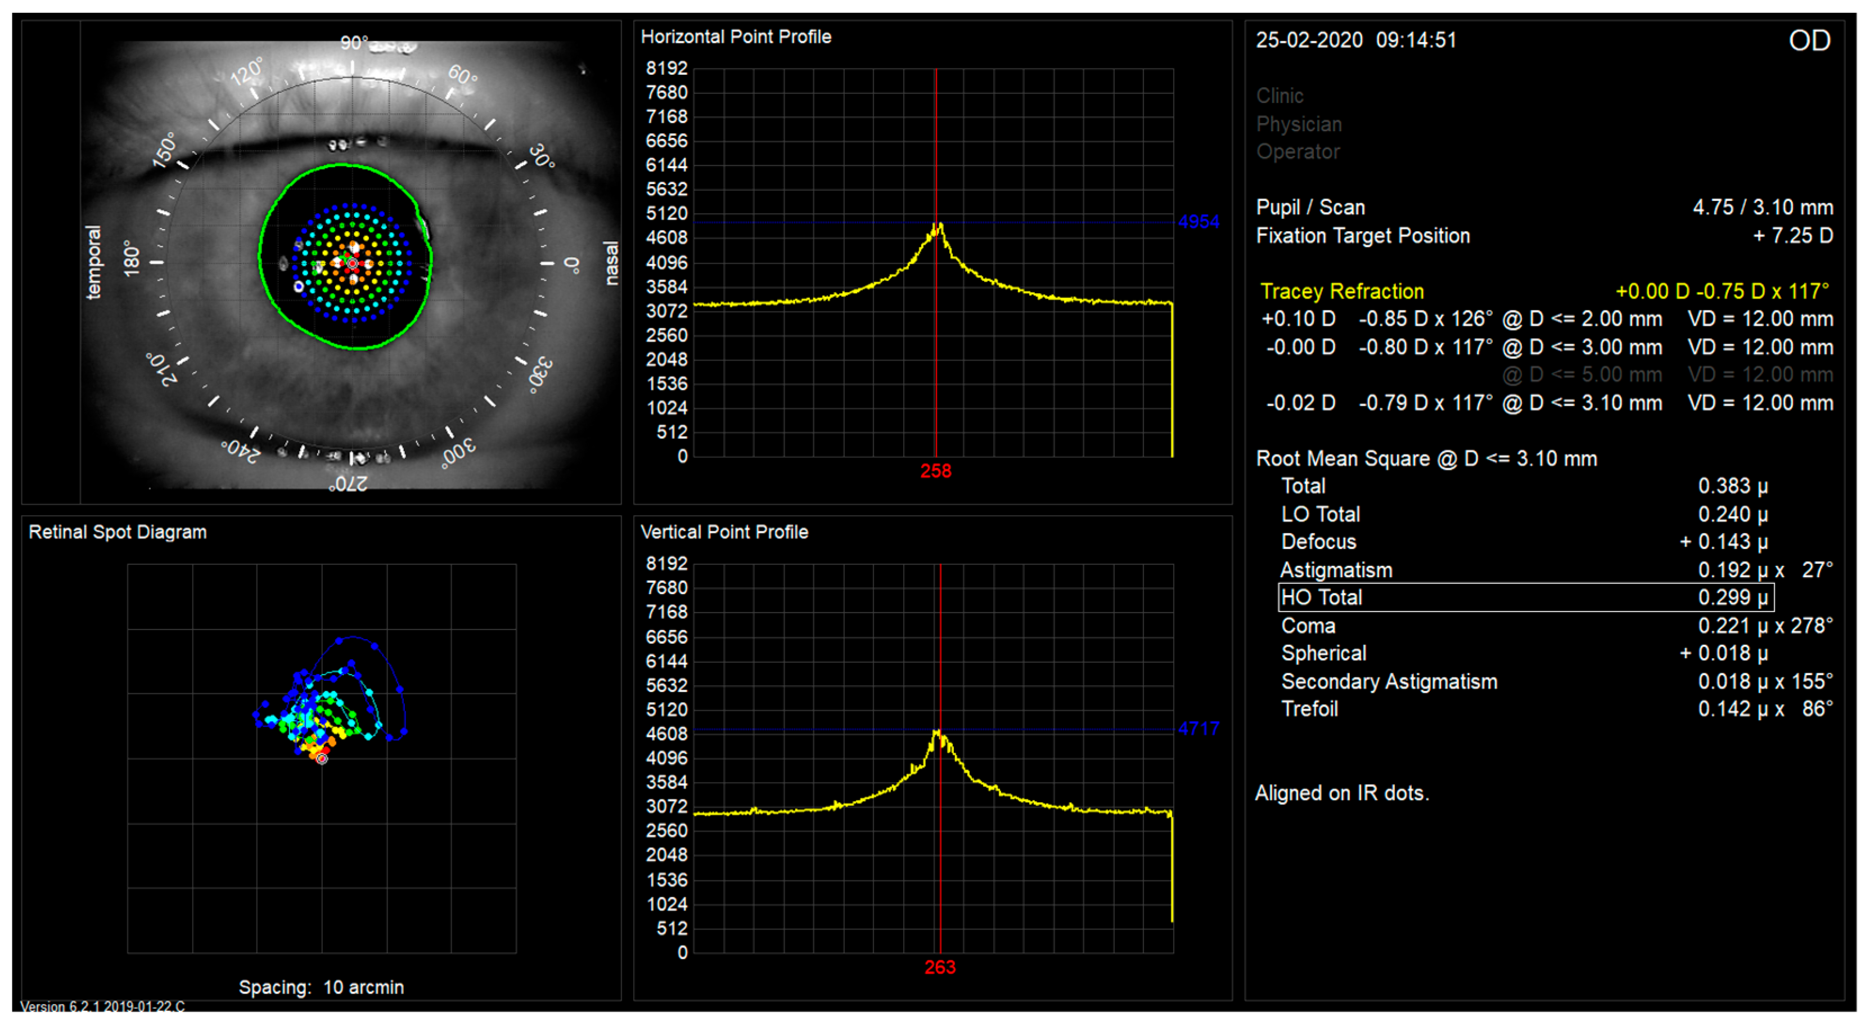Image resolution: width=1869 pixels, height=1025 pixels.
Task: Click the nasal label beside the eye image
Action: tap(611, 263)
